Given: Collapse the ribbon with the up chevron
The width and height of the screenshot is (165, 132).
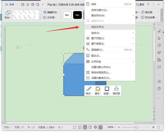Looking at the screenshot, I should coord(159,4).
